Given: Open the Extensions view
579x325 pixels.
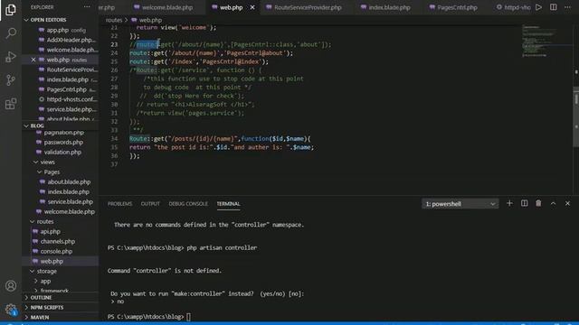Looking at the screenshot, I should click(11, 104).
